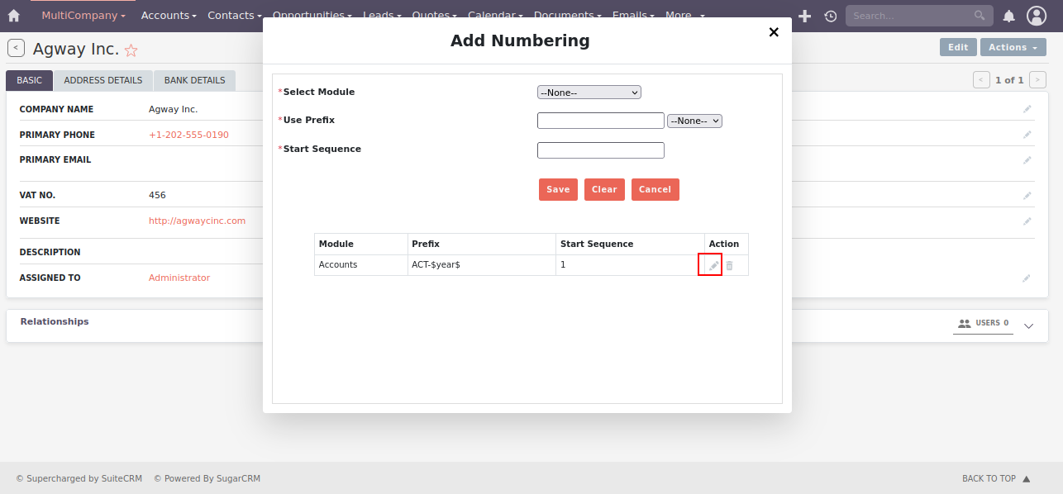Image resolution: width=1063 pixels, height=494 pixels.
Task: Switch to the Address Details tab
Action: [102, 80]
